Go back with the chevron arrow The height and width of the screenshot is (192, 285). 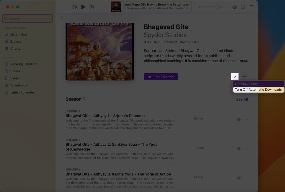[62, 18]
